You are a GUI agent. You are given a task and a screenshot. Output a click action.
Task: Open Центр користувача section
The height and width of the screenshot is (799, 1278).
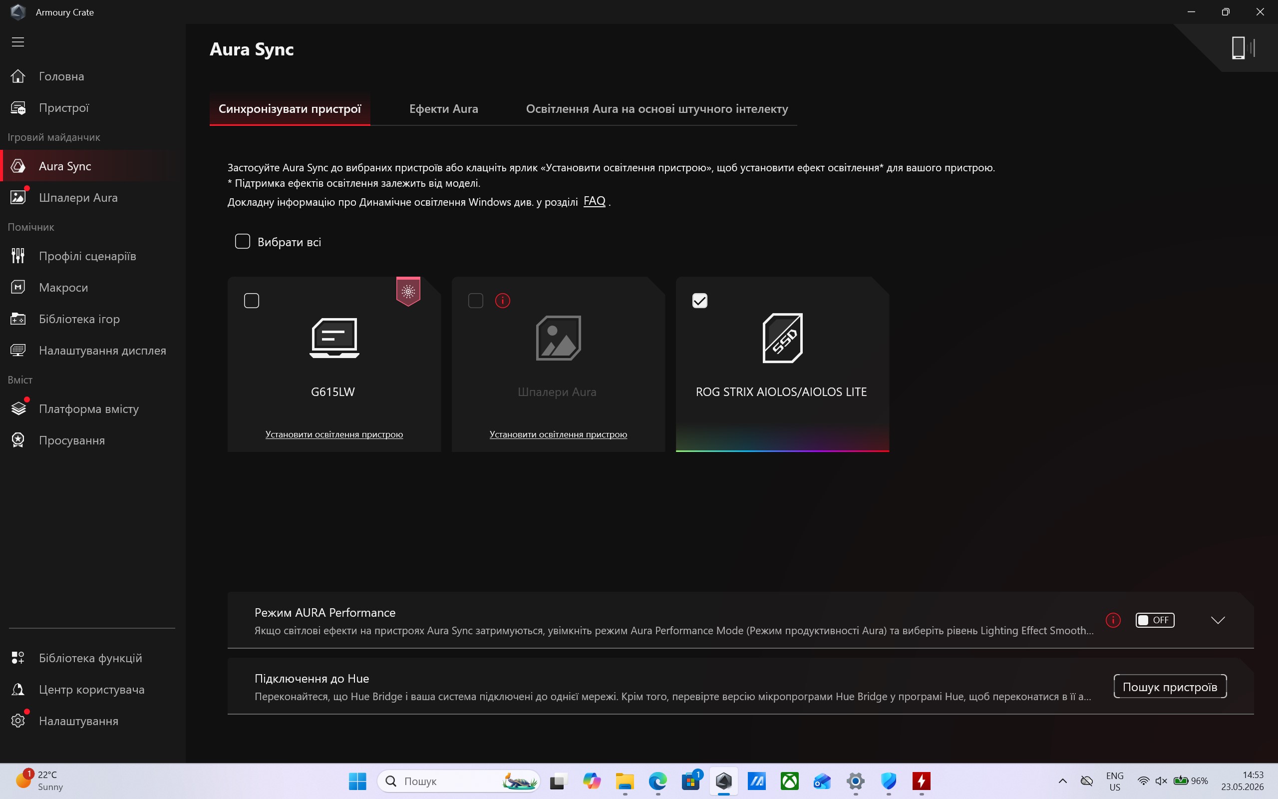click(92, 690)
